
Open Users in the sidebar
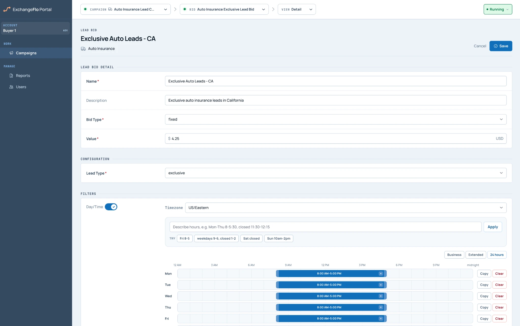tap(36, 87)
